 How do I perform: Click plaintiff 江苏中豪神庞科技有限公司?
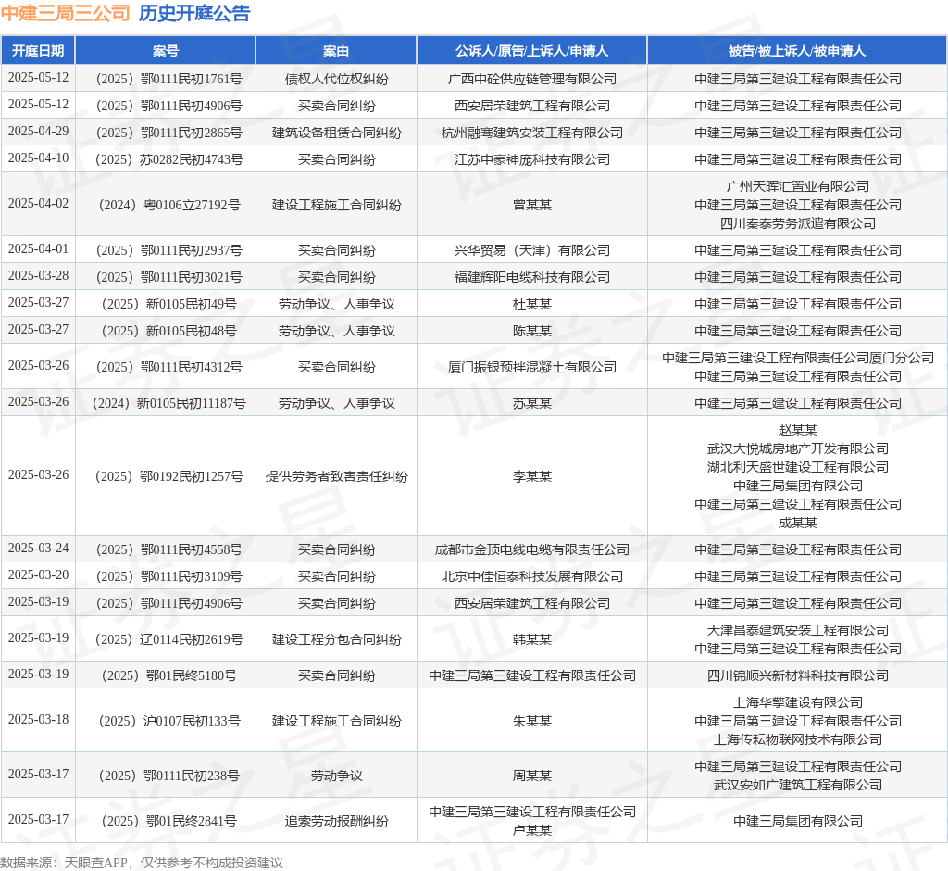click(x=532, y=159)
